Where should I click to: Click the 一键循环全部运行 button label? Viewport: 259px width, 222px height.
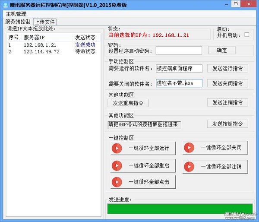pos(149,148)
